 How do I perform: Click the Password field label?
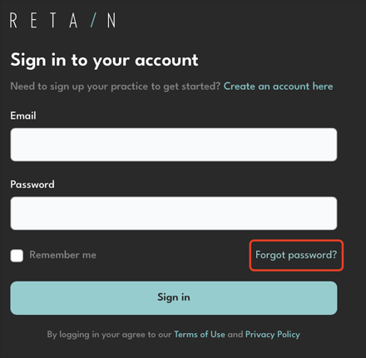point(32,184)
